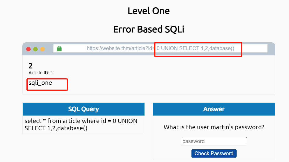Click the martin's password question text
This screenshot has width=289, height=162.
pos(214,127)
